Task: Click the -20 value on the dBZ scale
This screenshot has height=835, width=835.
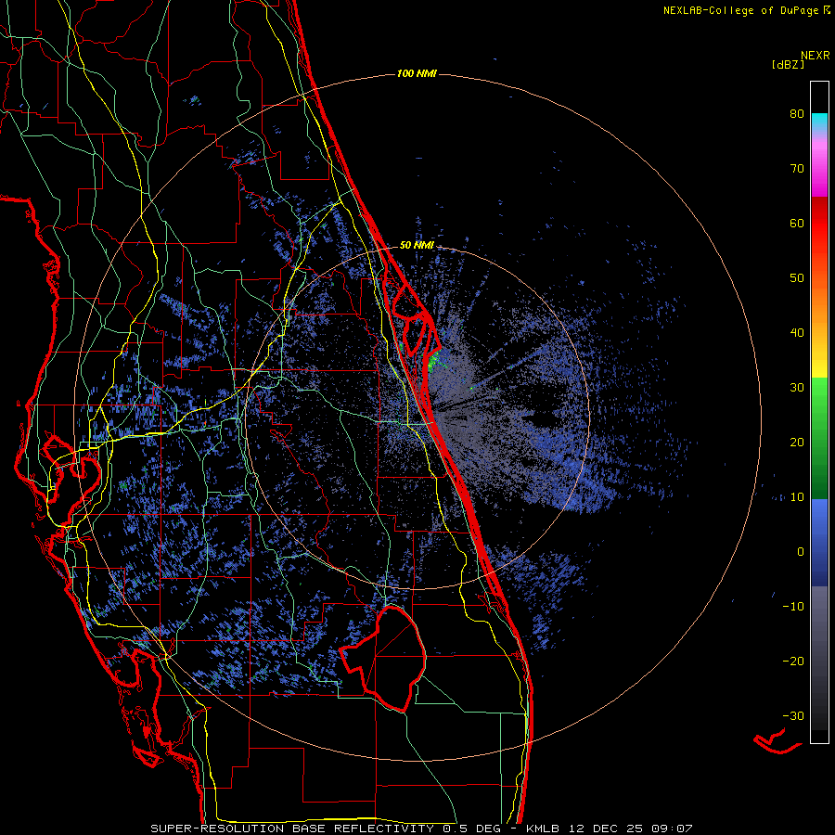Action: pyautogui.click(x=793, y=662)
